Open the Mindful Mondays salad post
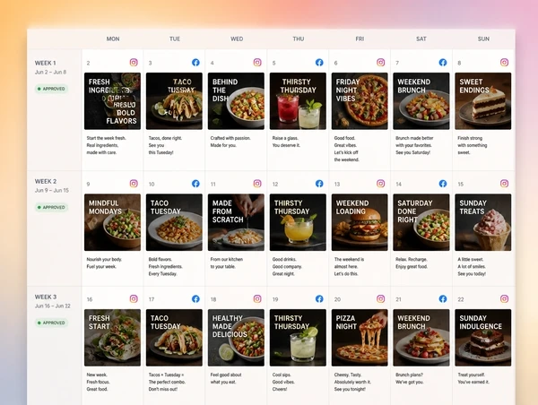Screen dimensions: 538x405 [113, 222]
